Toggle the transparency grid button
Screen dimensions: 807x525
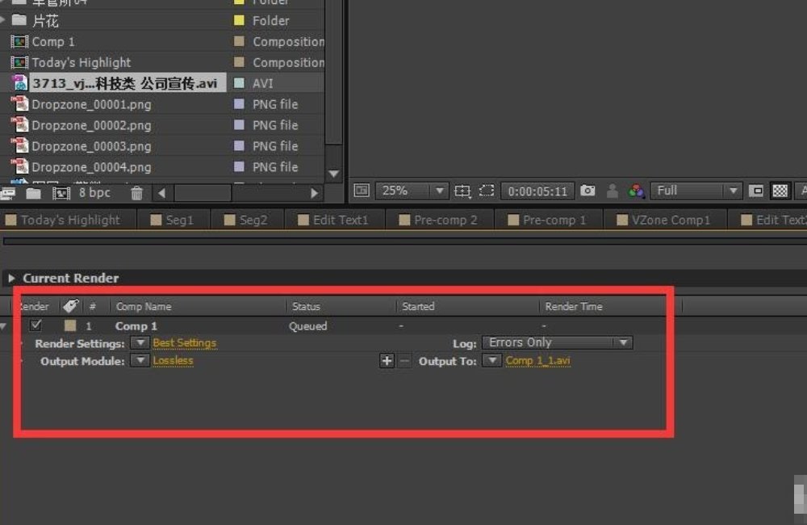tap(780, 191)
